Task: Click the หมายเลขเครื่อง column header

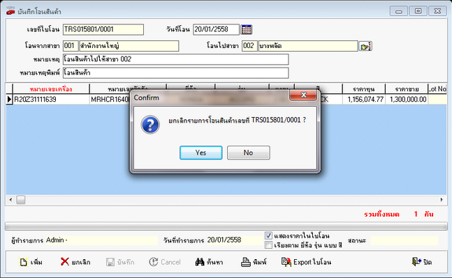Action: tap(51, 89)
